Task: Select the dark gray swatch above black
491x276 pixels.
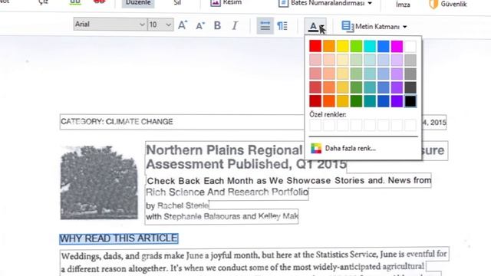Action: 410,87
